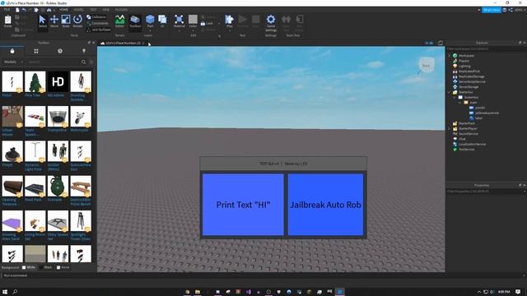527x296 pixels.
Task: Choose the Rotate tool
Action: coord(77,21)
